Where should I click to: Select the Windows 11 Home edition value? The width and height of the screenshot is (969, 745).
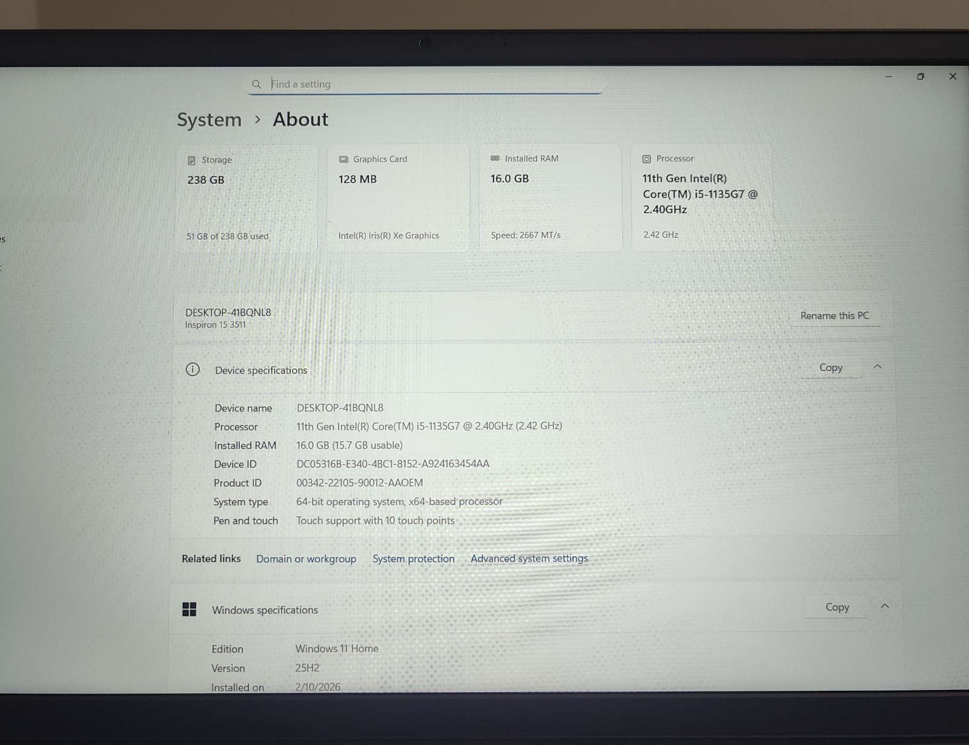337,649
